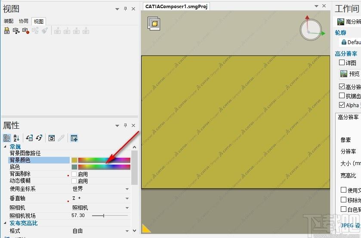Pick a hue on the 背景颜色 rainbow bar
The image size is (361, 238).
coord(104,160)
